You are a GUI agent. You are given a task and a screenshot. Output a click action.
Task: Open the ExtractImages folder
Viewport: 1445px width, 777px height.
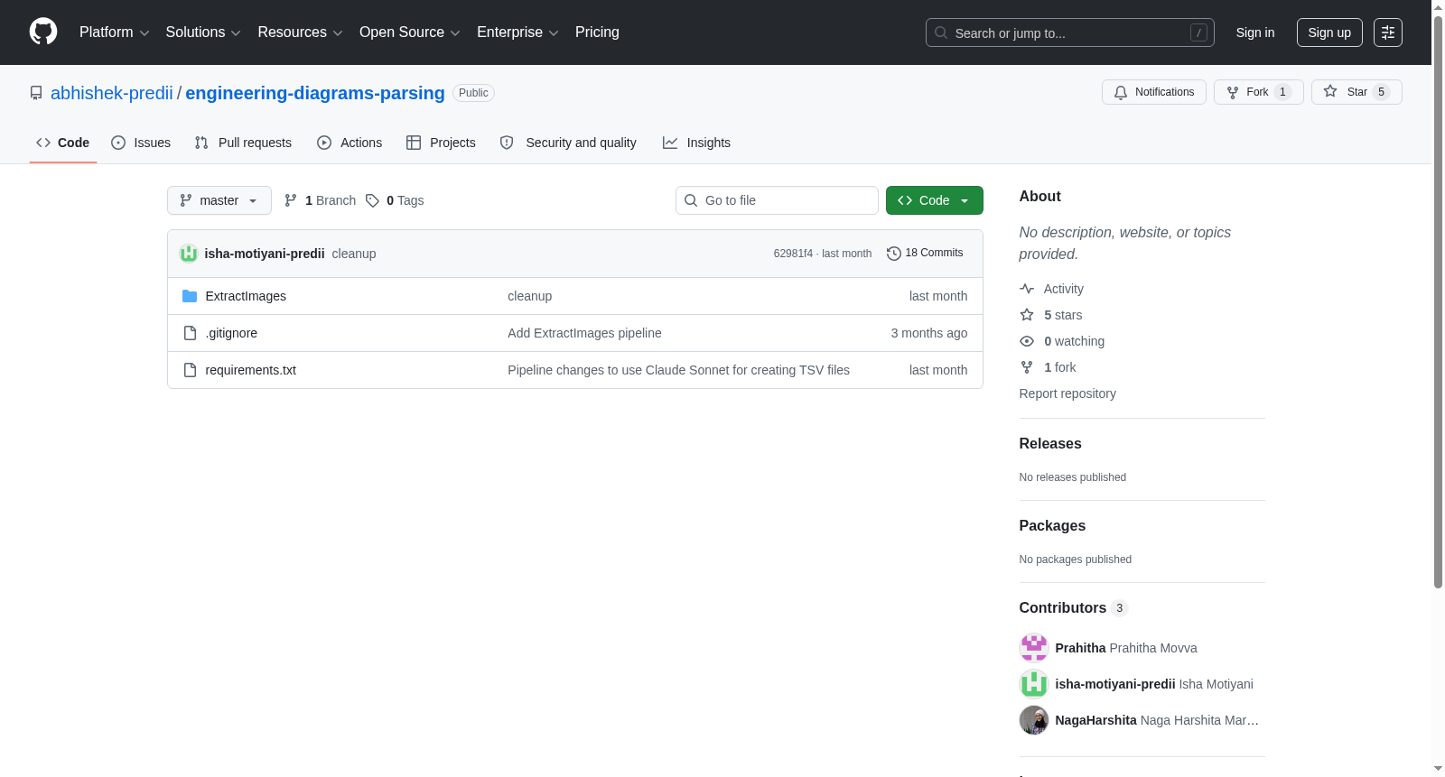[246, 296]
